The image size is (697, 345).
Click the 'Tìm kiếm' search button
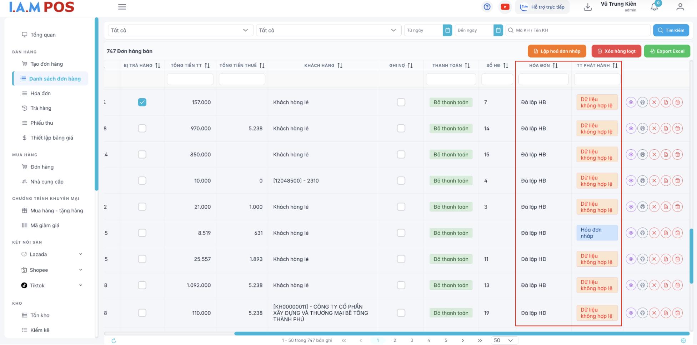tap(671, 30)
